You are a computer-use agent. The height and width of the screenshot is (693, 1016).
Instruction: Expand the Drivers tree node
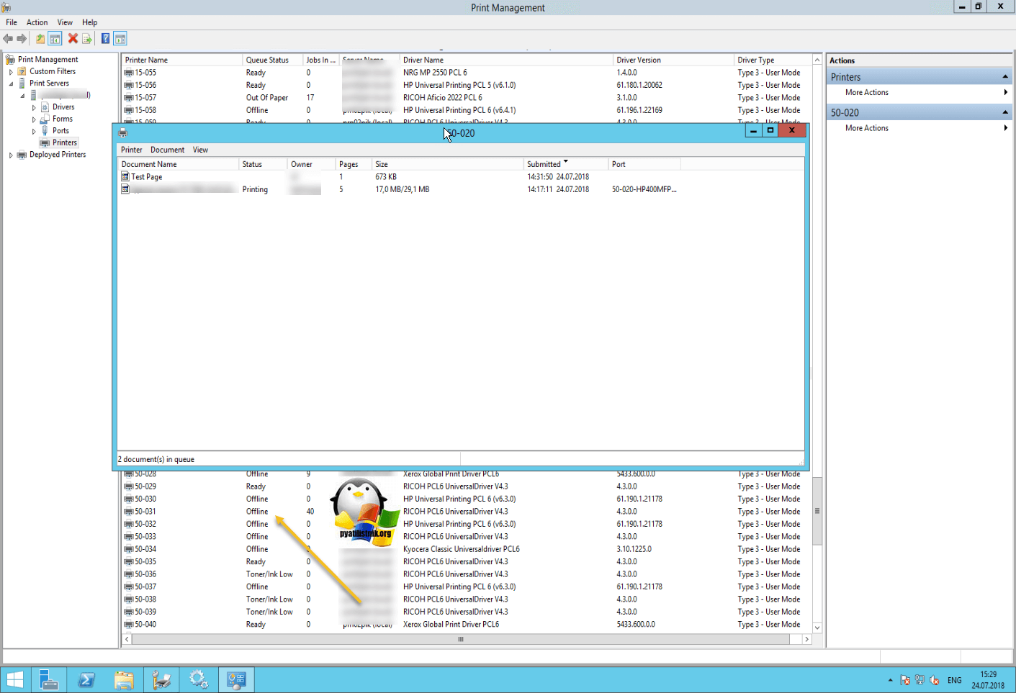click(34, 107)
